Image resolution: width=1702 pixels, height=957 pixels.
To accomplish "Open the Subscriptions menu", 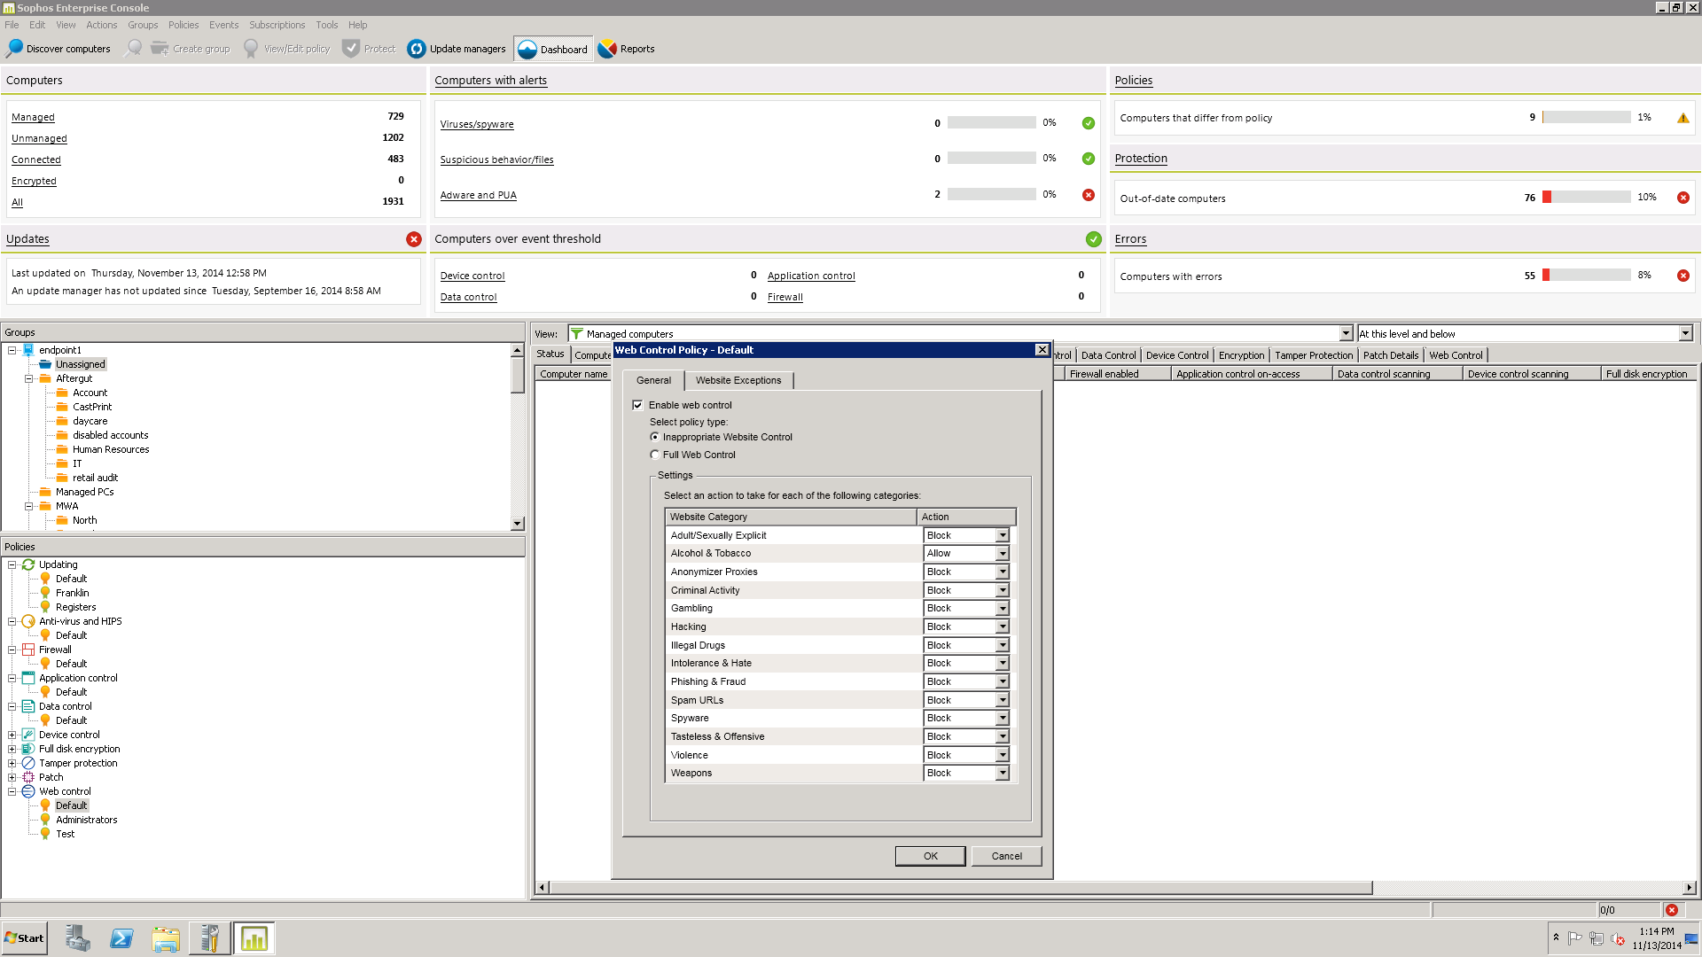I will point(277,25).
